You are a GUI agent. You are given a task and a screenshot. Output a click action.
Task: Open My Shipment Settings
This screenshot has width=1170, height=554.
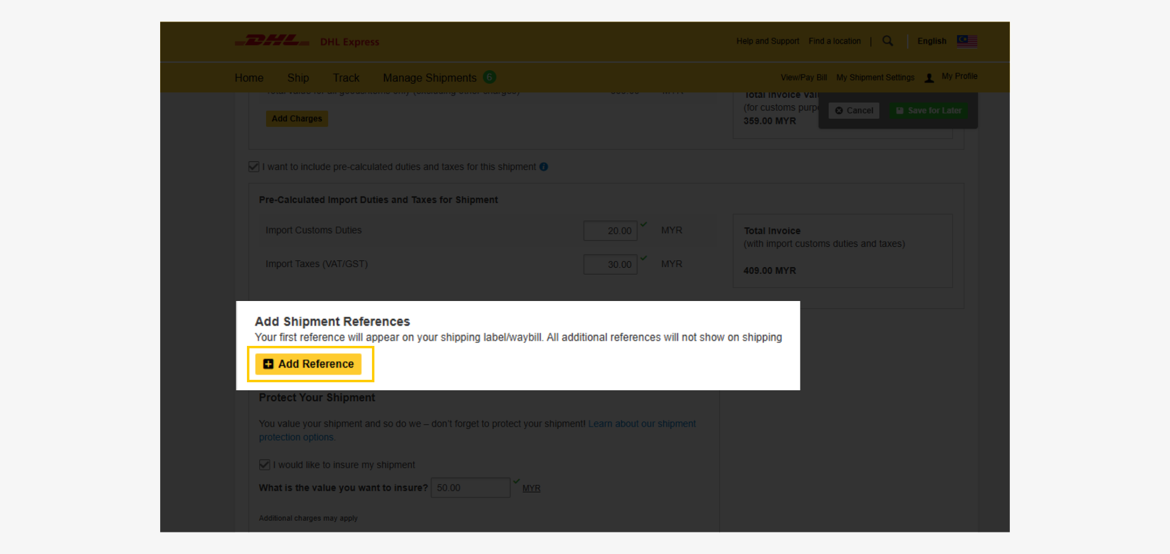coord(875,78)
